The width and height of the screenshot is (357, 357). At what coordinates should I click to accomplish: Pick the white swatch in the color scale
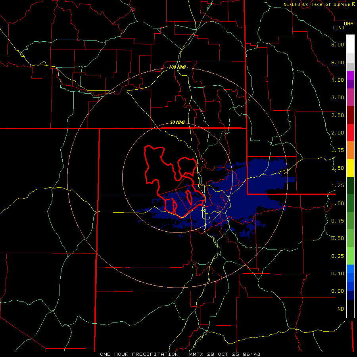click(x=350, y=44)
